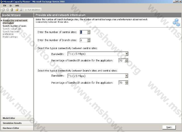The image size is (182, 132).
Task: Restore down the Capacity Planner window
Action: tap(177, 1)
